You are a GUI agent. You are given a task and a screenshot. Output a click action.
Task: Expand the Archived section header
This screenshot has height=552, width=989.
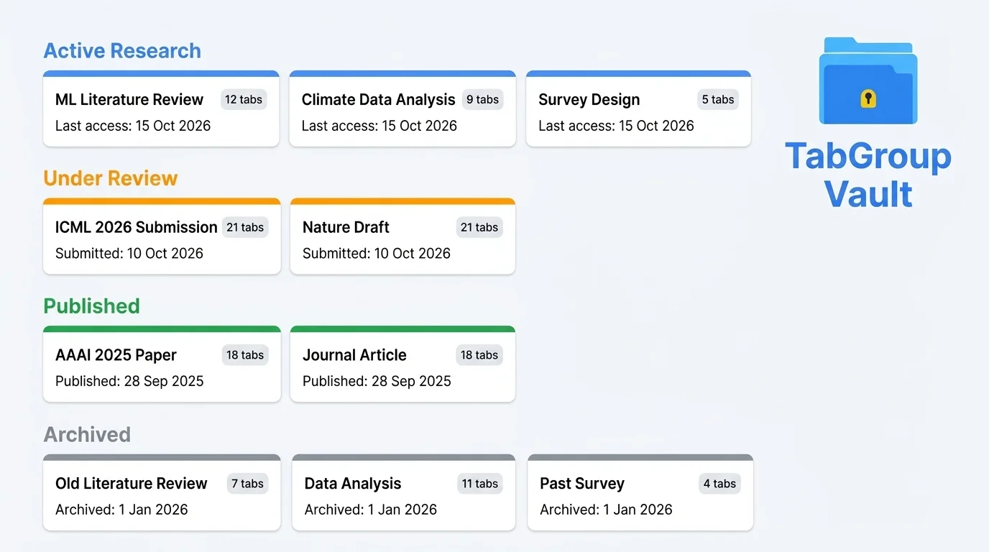(87, 434)
